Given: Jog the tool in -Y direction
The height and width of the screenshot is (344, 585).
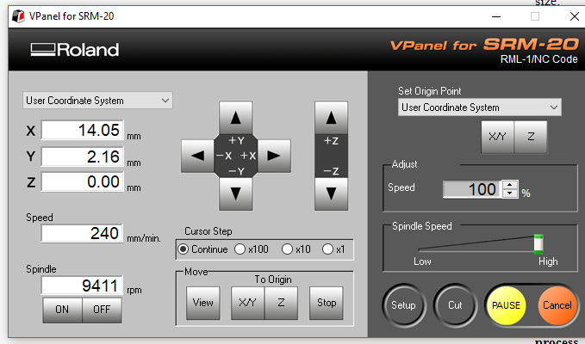Looking at the screenshot, I should coord(236,194).
